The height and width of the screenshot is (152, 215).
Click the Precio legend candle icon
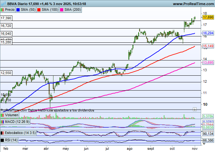point(3,10)
